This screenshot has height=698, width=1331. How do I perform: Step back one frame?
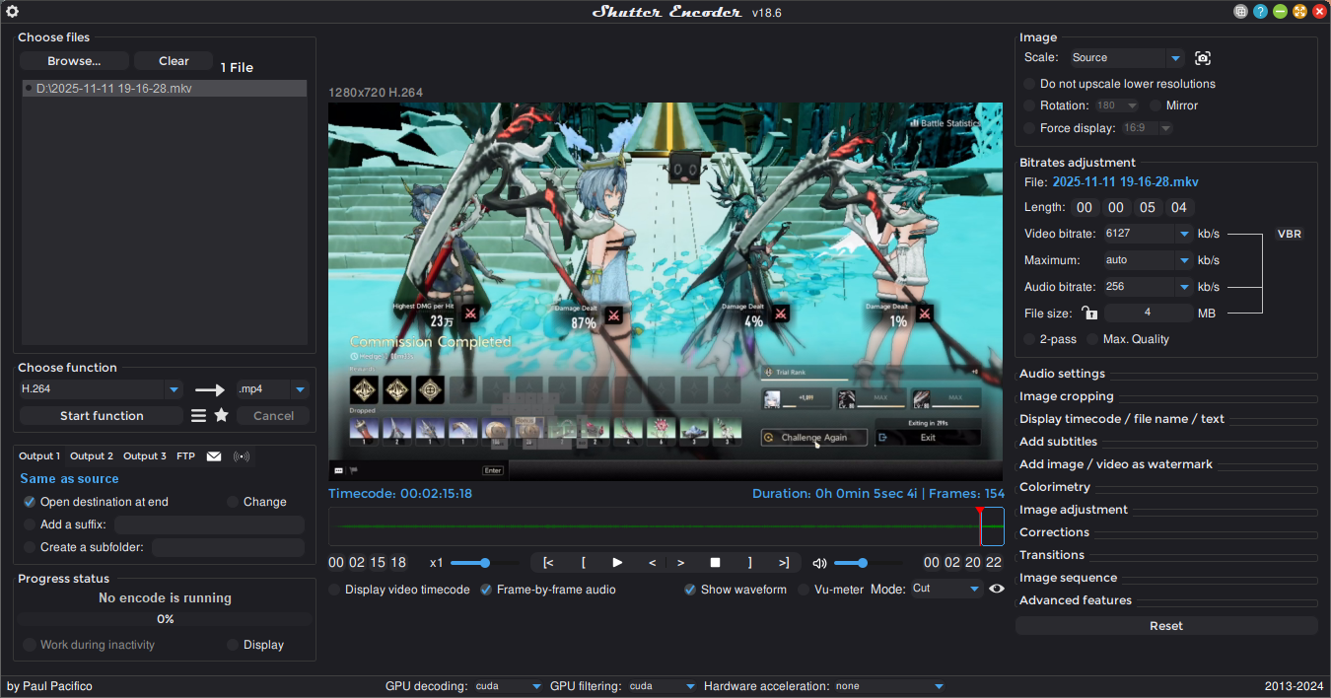point(652,563)
